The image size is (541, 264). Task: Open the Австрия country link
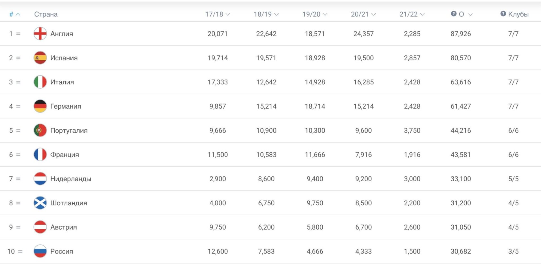[63, 227]
